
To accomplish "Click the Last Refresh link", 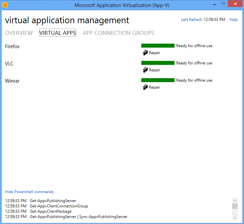I will click(x=191, y=20).
